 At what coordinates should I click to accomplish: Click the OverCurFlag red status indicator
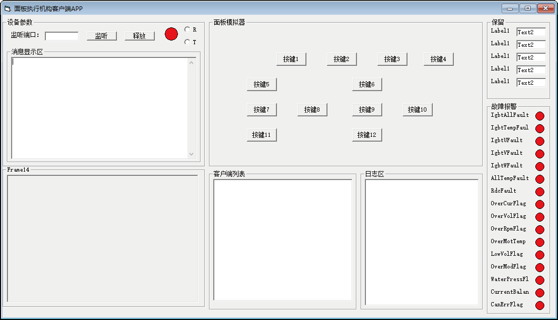pos(540,204)
